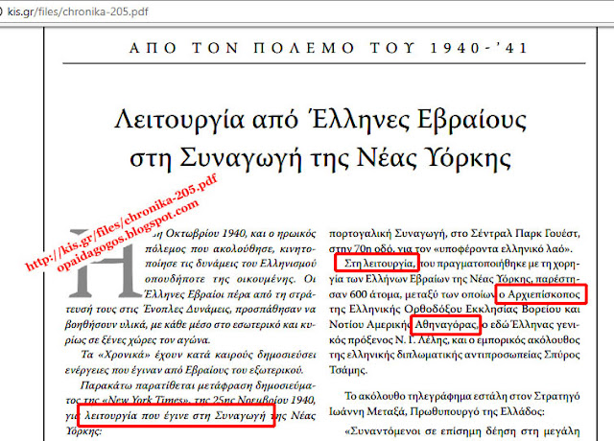Click the line 'ρίως σε ξένες χώρες τον αγώνα.'
This screenshot has height=441, width=614.
137,340
